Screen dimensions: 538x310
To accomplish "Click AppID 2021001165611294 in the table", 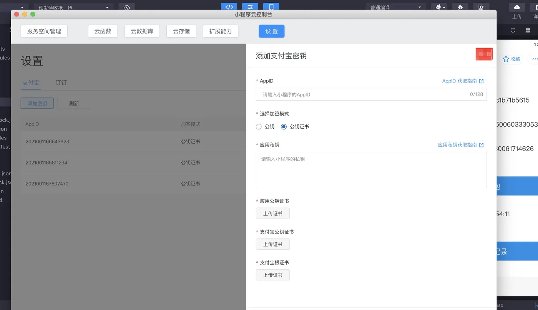I will pos(46,162).
